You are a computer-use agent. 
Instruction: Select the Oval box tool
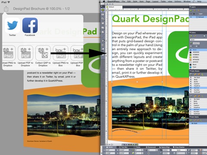pos(103,32)
